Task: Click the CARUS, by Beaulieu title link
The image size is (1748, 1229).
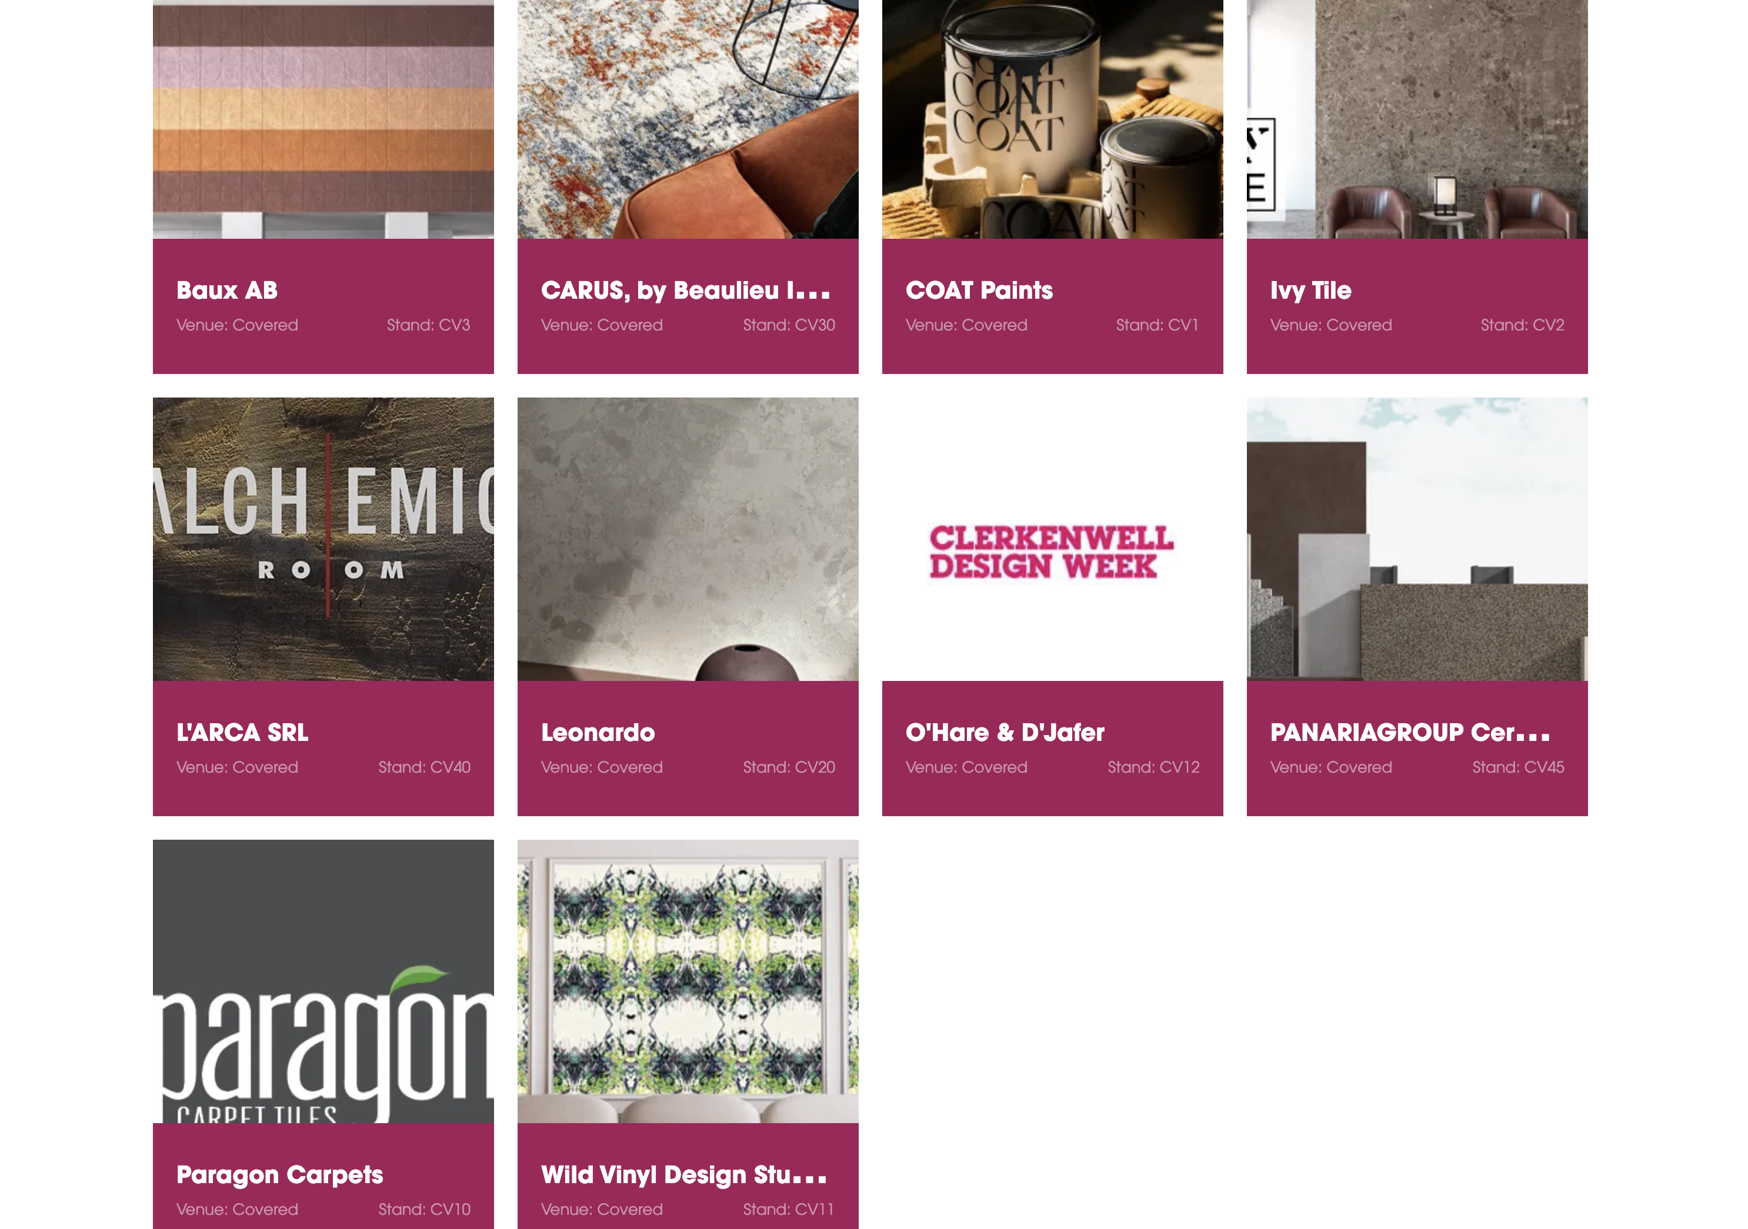Action: (685, 290)
